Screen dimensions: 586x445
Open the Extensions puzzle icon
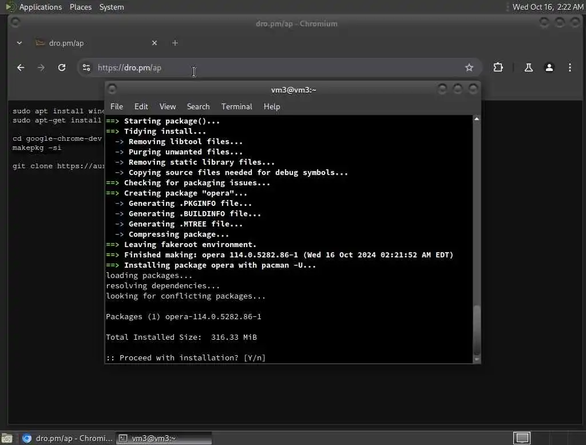(498, 67)
